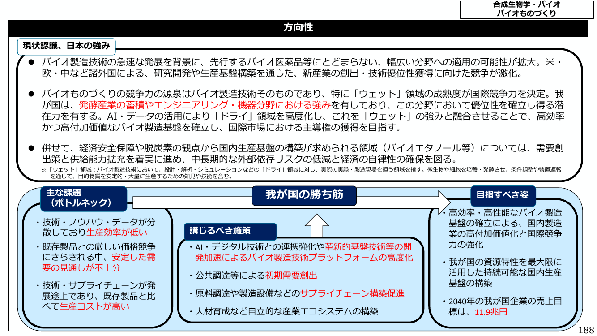Click red text 生産効率が低い
This screenshot has height=336, width=597.
pos(116,233)
